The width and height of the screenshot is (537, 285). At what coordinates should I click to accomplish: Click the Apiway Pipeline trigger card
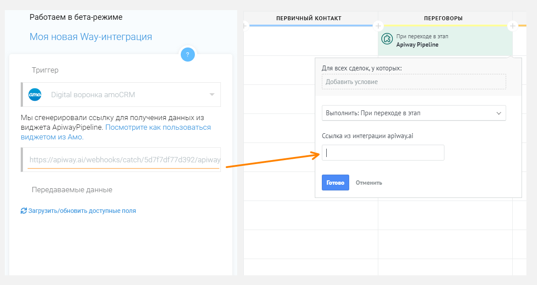click(x=445, y=40)
